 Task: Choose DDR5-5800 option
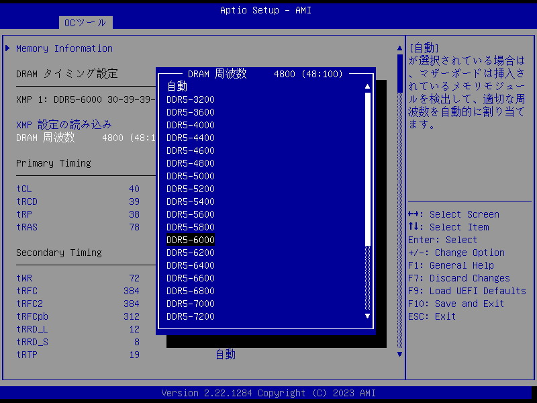point(191,227)
